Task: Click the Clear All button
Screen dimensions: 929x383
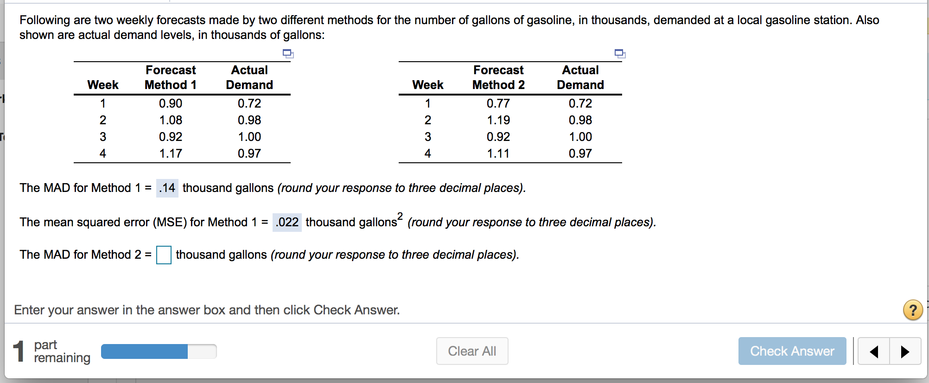Action: 472,351
